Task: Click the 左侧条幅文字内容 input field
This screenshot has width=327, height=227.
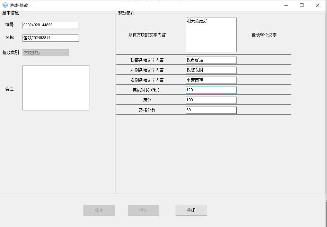Action: click(211, 70)
